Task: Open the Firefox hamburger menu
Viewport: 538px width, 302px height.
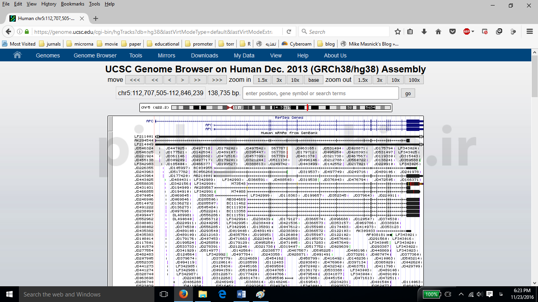Action: click(x=529, y=31)
